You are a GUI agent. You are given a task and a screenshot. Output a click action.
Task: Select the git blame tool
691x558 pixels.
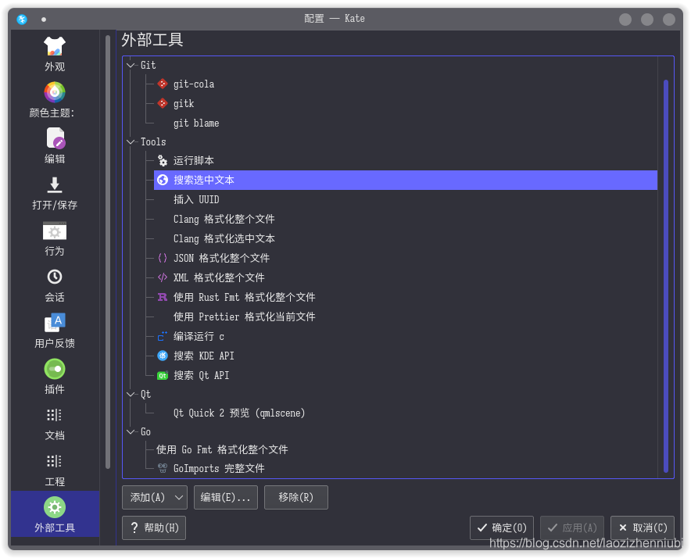tap(196, 123)
